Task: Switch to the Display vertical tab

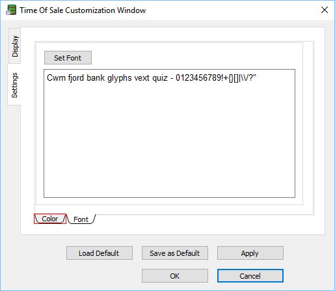Action: click(x=15, y=46)
